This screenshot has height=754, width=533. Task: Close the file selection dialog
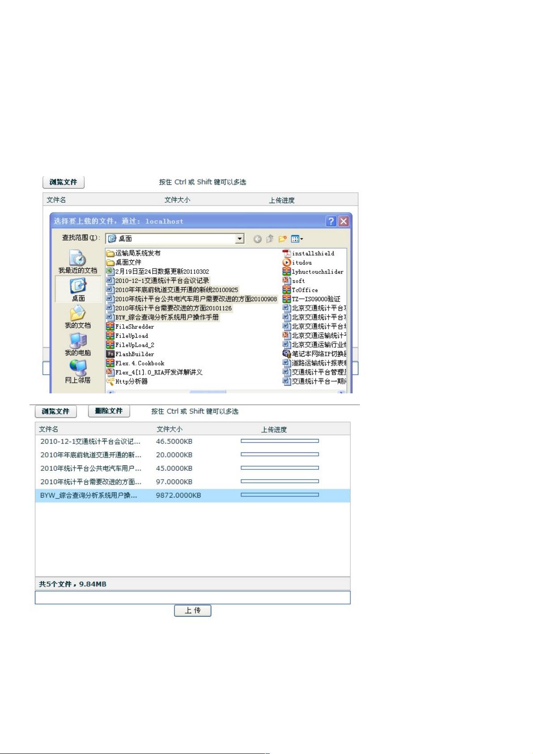click(343, 221)
